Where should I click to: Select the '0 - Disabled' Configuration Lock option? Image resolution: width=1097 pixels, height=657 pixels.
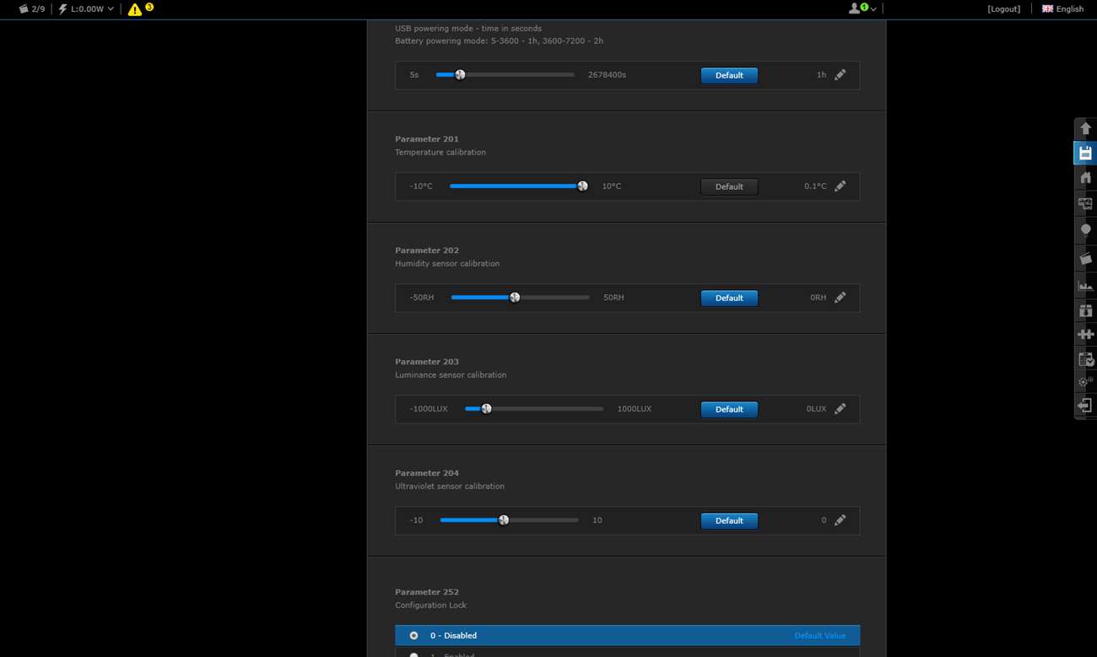(413, 636)
